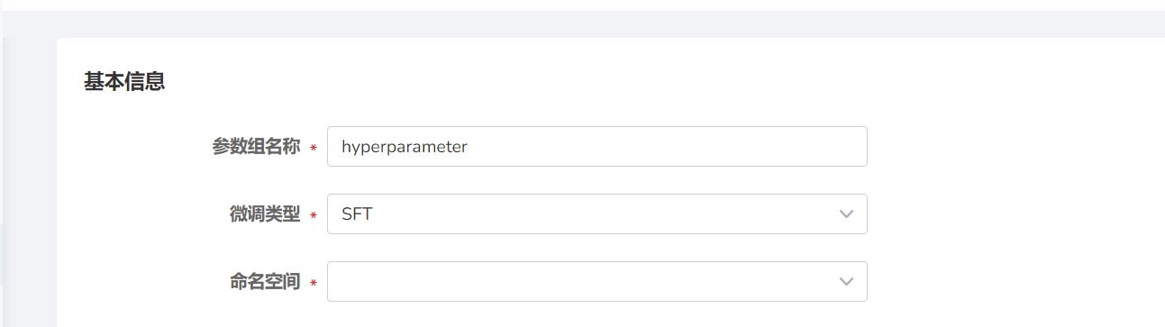The height and width of the screenshot is (327, 1165).
Task: Click the 微调类型 label
Action: click(265, 214)
